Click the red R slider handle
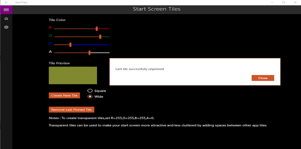The height and width of the screenshot is (149, 301). coord(97,29)
